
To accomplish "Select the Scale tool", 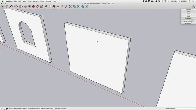I will 42,6.
